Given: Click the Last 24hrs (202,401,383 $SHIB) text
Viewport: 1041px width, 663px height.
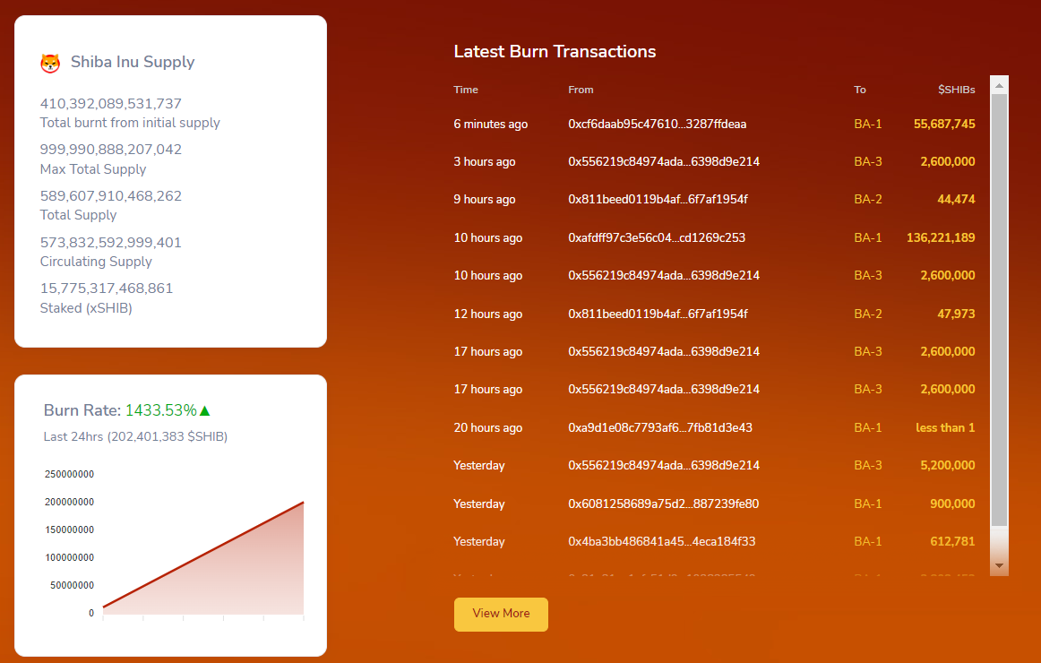Looking at the screenshot, I should [135, 436].
